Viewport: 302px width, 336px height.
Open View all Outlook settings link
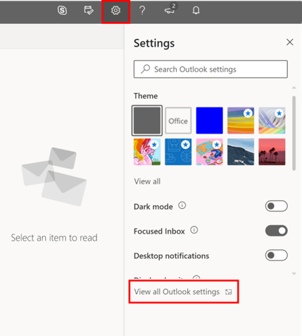coord(183,292)
